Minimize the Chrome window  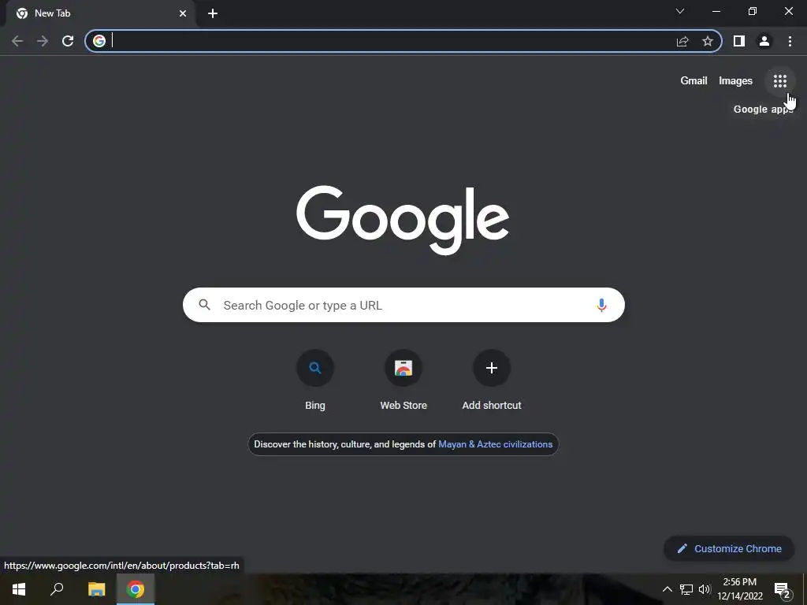(x=716, y=11)
